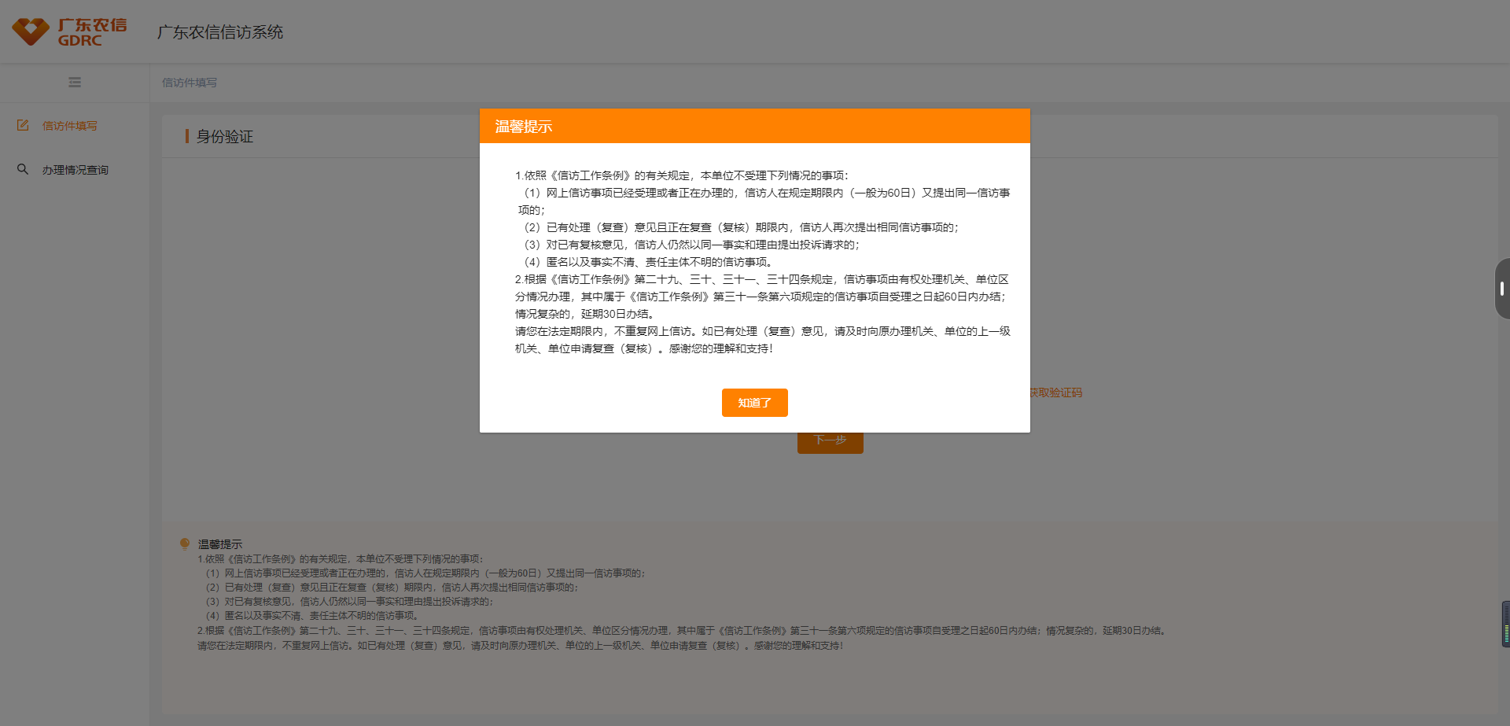1510x726 pixels.
Task: Click the 获取验证码 link
Action: pyautogui.click(x=1056, y=392)
